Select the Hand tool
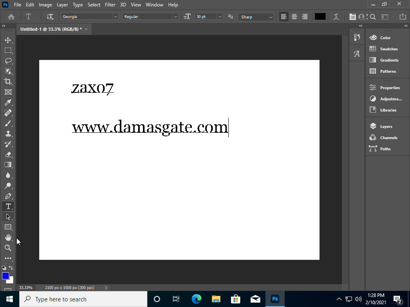This screenshot has width=410, height=307. pos(8,237)
